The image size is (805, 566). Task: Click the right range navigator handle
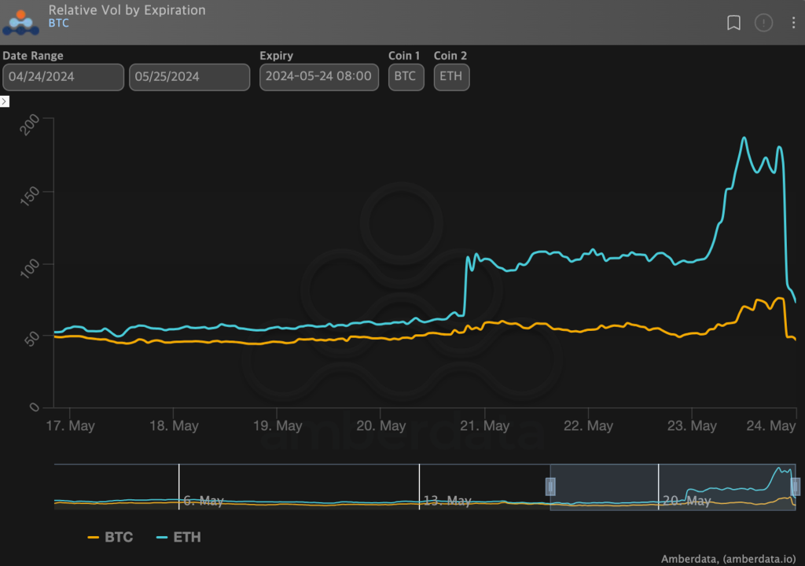click(795, 487)
